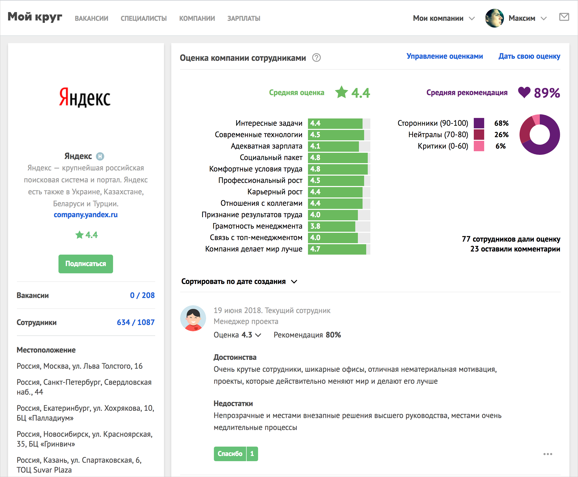Click the Карьерный рост 4.4 bar
The width and height of the screenshot is (578, 477).
click(339, 192)
